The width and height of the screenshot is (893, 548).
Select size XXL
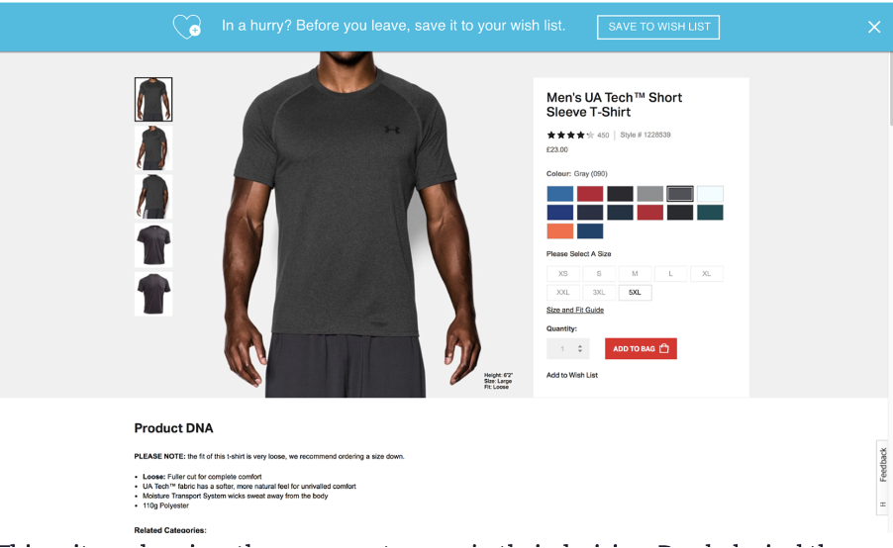563,293
